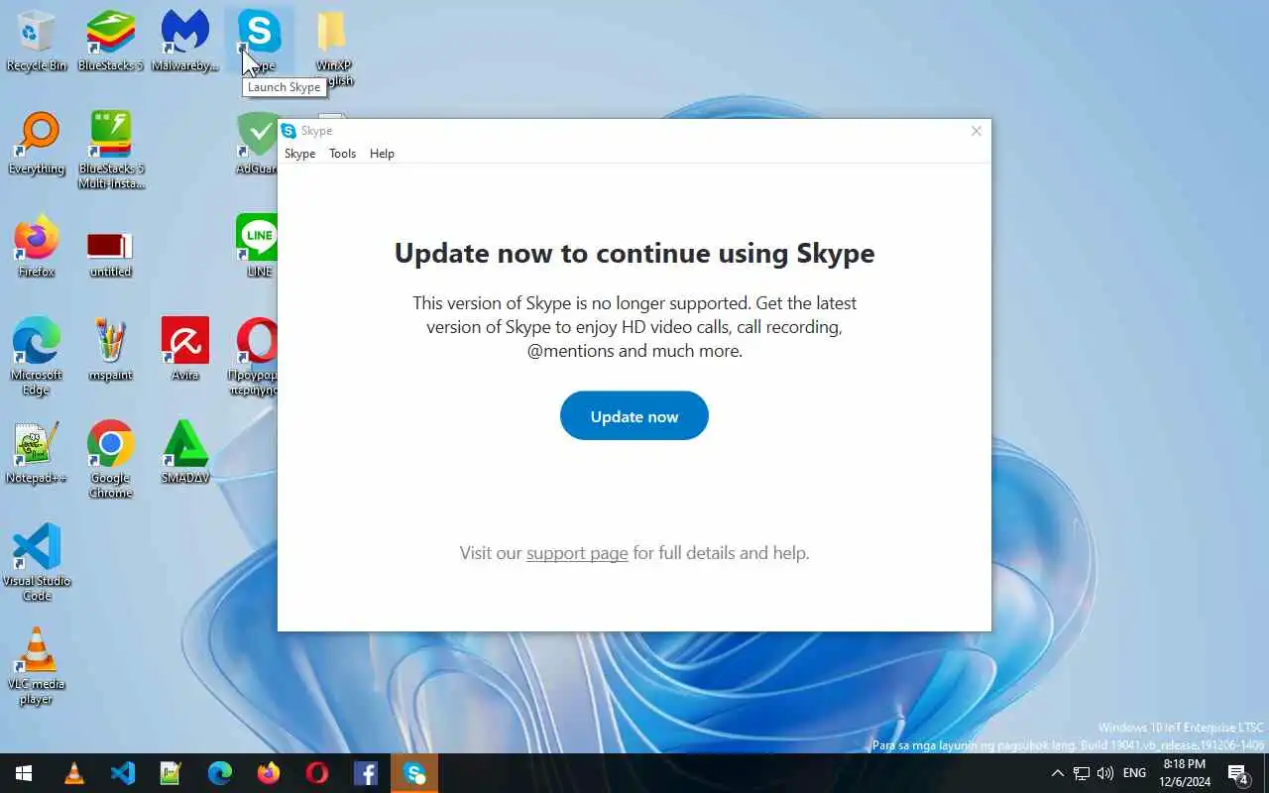The height and width of the screenshot is (793, 1269).
Task: Switch the ENG input language
Action: [1134, 773]
